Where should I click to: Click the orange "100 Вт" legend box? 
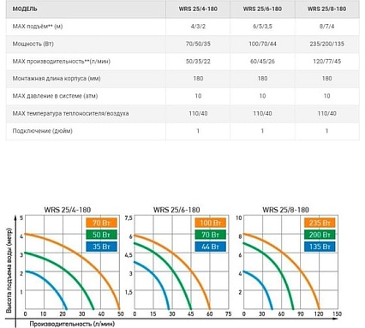[211, 223]
